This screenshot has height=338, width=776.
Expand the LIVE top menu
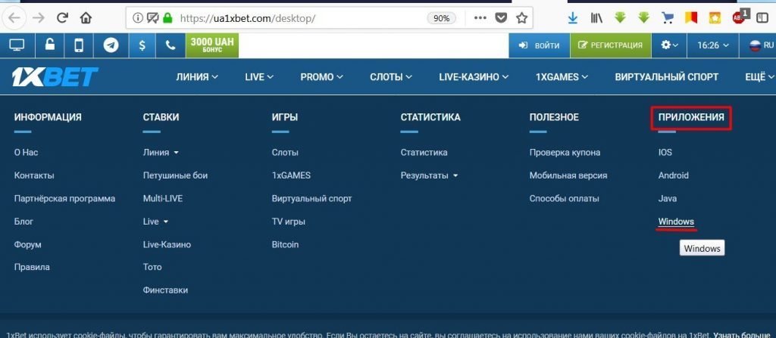pyautogui.click(x=259, y=77)
